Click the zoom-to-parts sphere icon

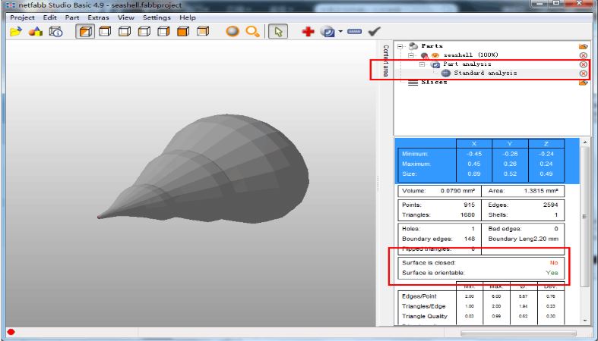(x=233, y=32)
